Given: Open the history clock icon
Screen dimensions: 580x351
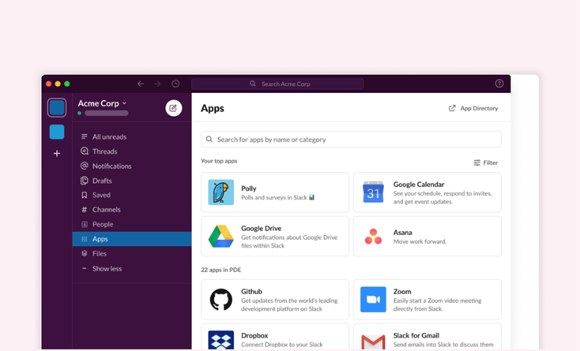Looking at the screenshot, I should click(x=175, y=84).
